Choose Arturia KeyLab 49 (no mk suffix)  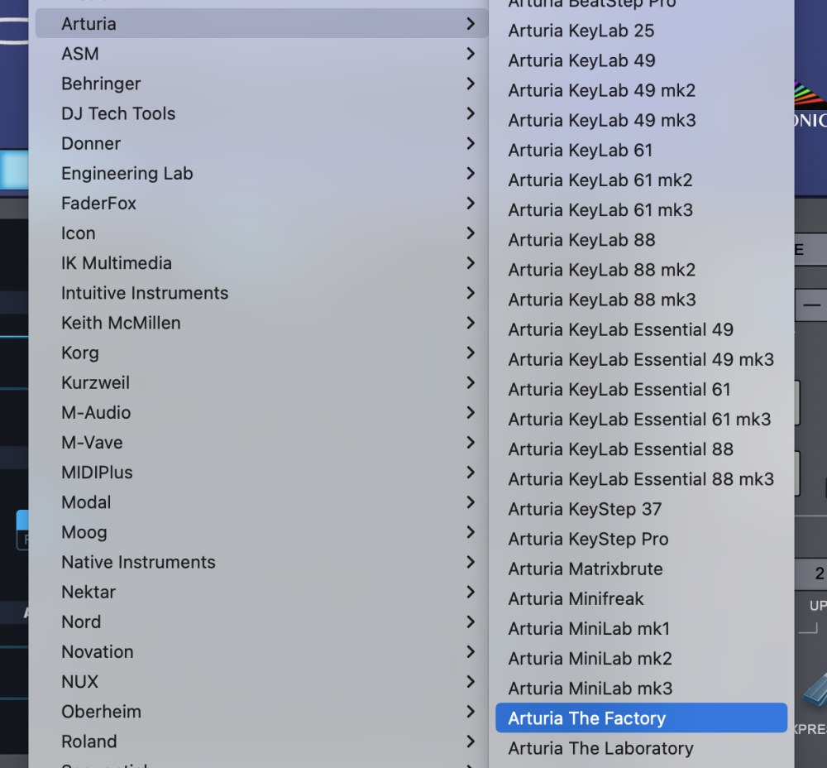pyautogui.click(x=642, y=60)
